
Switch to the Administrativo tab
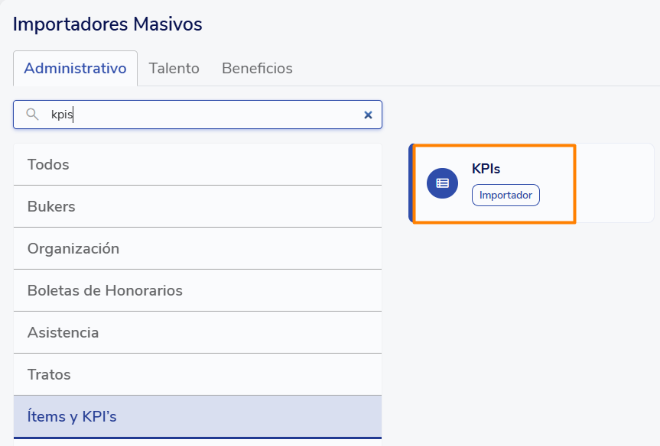tap(75, 68)
